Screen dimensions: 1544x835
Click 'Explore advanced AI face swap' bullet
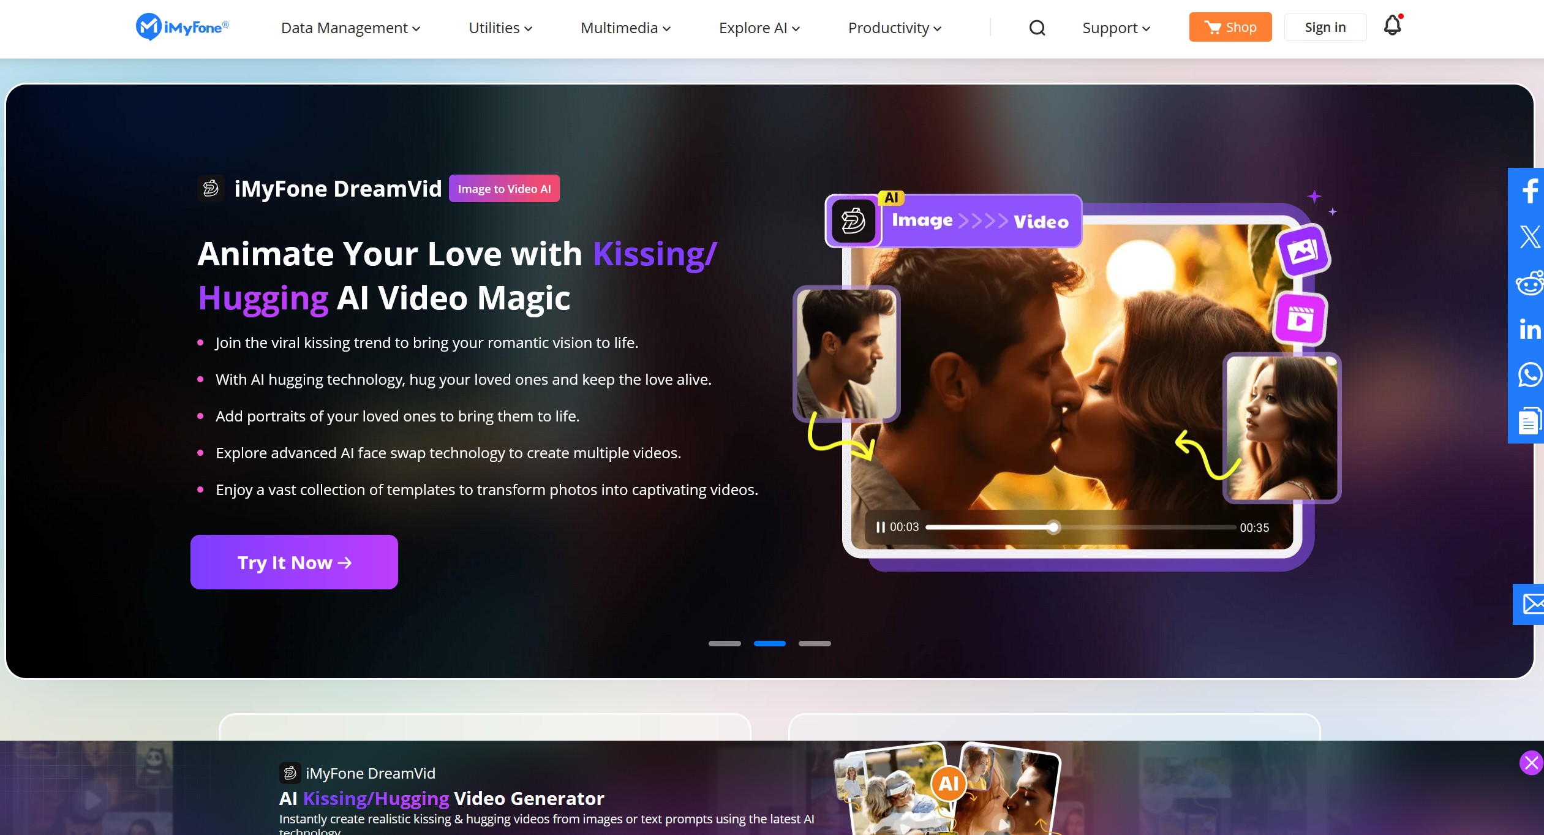pos(448,453)
